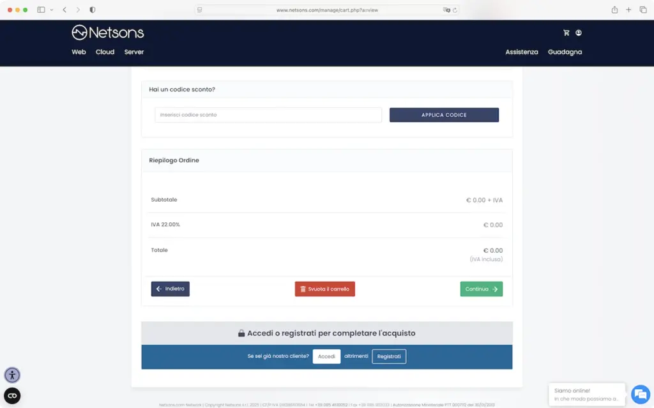Image resolution: width=654 pixels, height=408 pixels.
Task: Click the user account icon in header
Action: coord(579,33)
